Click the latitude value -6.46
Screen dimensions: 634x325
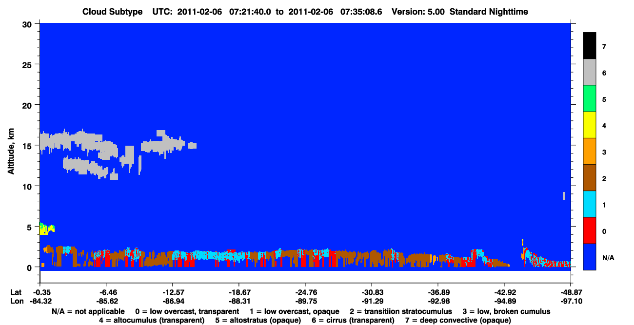106,292
